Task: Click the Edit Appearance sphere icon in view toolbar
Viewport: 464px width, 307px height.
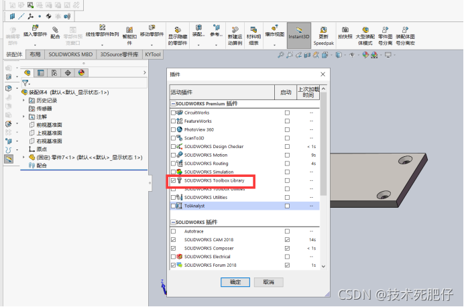Action: pos(365,55)
